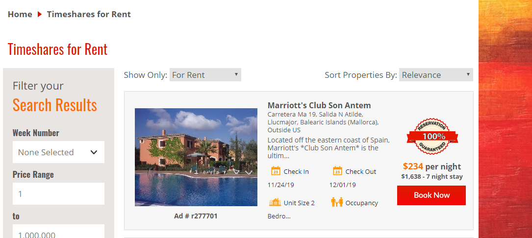Focus the maximum price 1,000,000 field
Image resolution: width=532 pixels, height=238 pixels.
pyautogui.click(x=58, y=232)
